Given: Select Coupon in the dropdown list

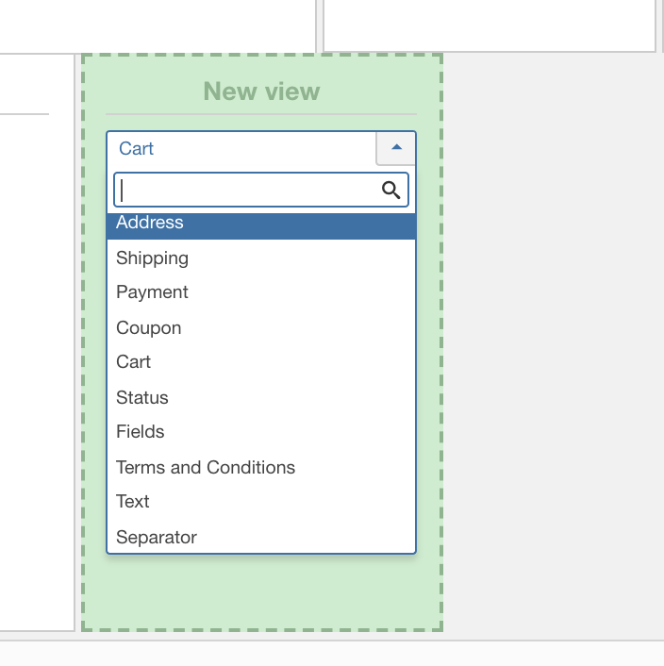Looking at the screenshot, I should click(x=261, y=327).
